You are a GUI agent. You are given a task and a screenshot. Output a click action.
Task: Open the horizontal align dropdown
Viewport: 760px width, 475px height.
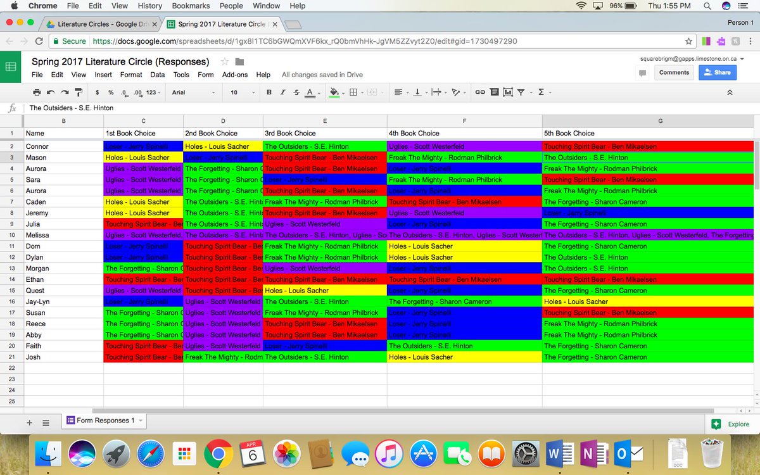(400, 92)
